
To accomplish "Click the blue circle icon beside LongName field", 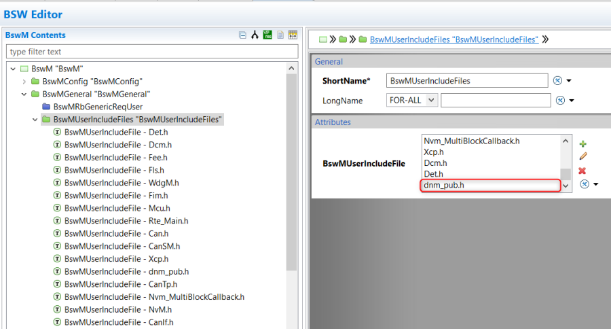I will click(x=560, y=101).
